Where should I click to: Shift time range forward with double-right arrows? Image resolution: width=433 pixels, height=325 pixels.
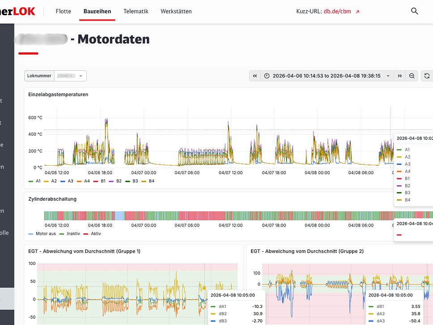point(399,76)
